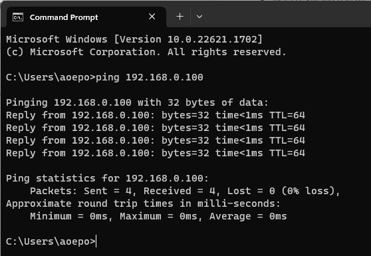Click the 'Pinging 192.168.0.100 with 32 bytes' line
The image size is (371, 256).
click(137, 102)
